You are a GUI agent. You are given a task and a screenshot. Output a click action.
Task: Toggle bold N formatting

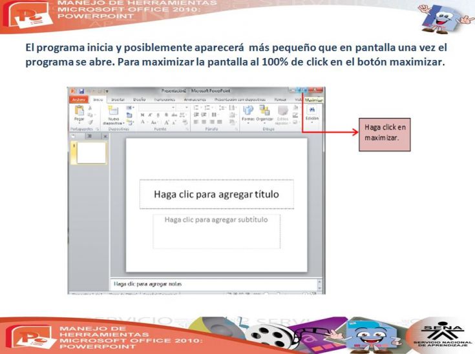(142, 115)
